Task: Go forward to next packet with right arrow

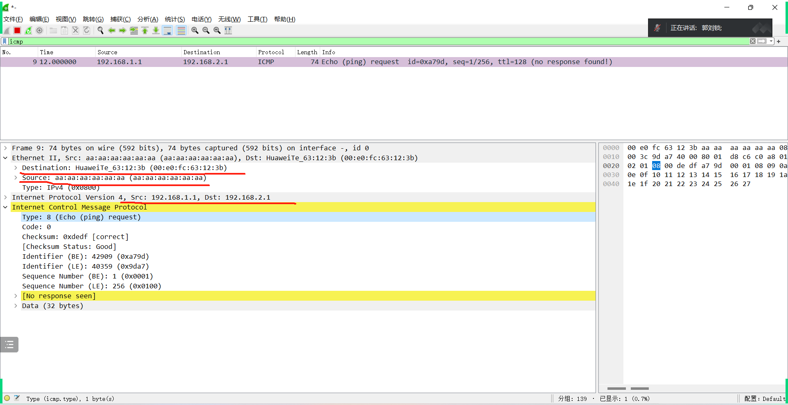Action: click(122, 30)
